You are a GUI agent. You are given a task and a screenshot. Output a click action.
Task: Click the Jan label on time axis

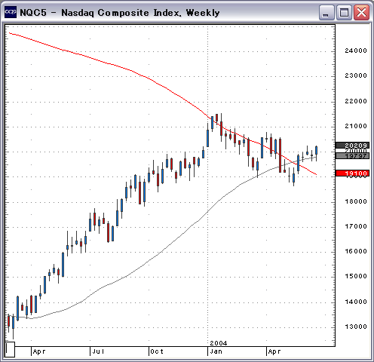click(x=216, y=351)
